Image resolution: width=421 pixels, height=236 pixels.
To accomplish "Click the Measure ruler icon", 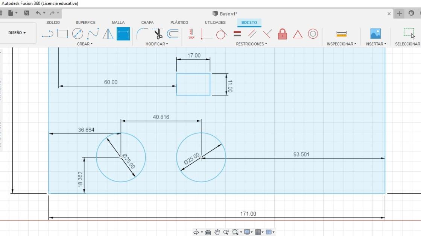I will tap(341, 34).
